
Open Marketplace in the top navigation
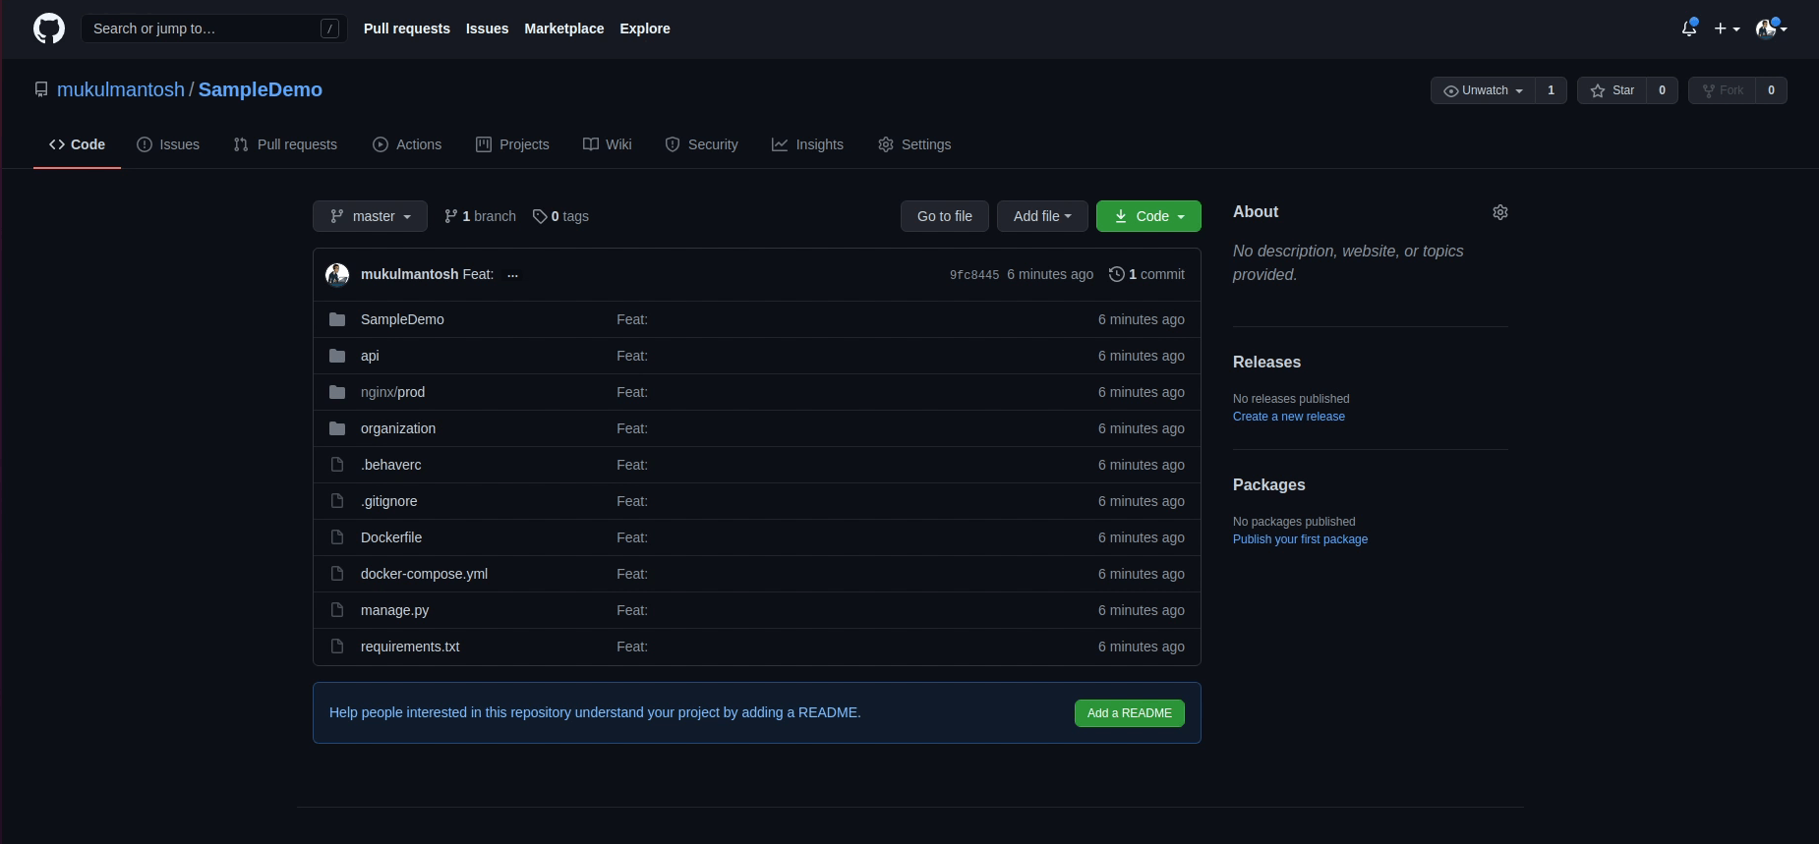click(x=564, y=28)
